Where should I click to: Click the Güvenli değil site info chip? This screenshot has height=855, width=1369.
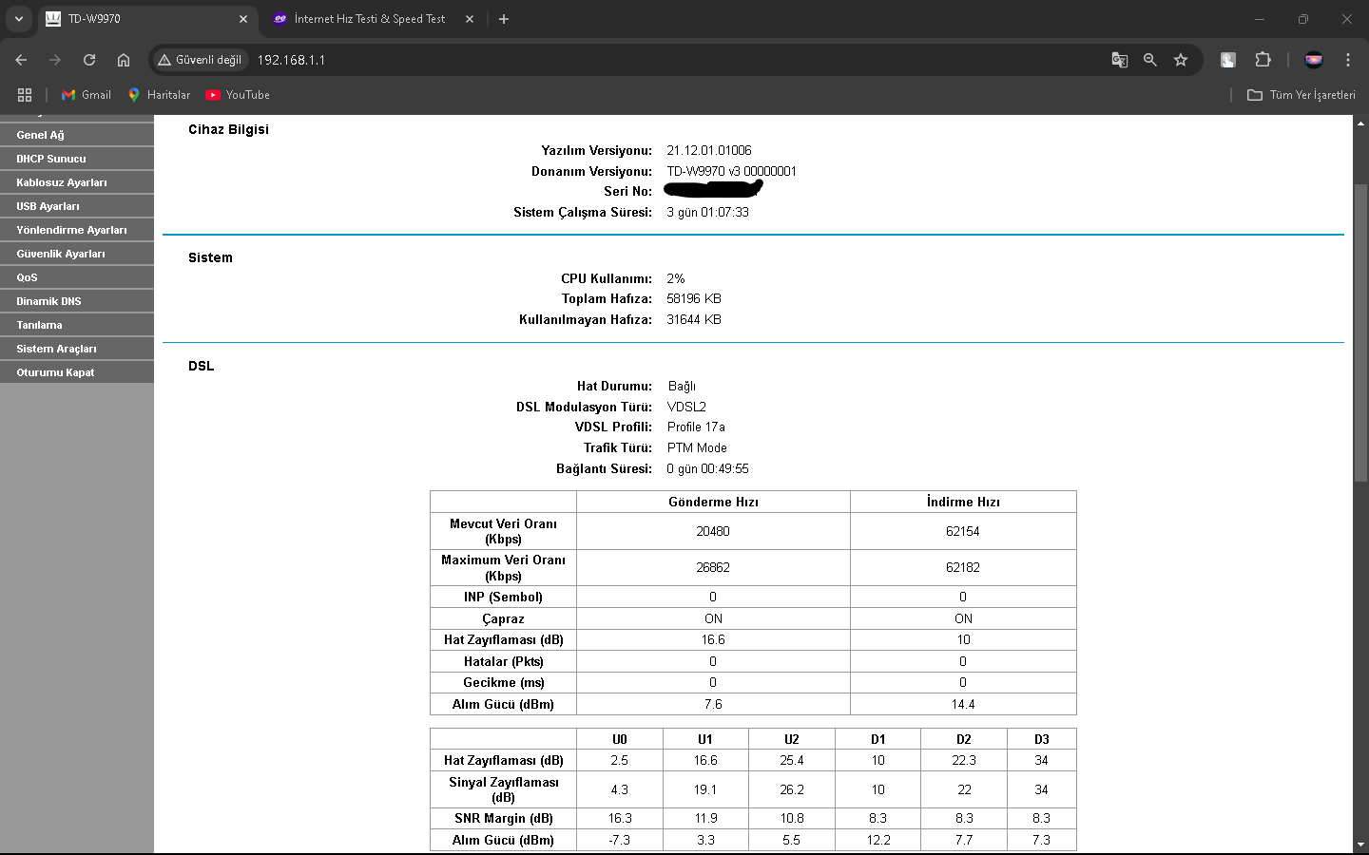coord(201,60)
